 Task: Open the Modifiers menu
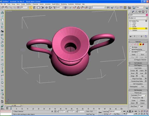click(29, 4)
